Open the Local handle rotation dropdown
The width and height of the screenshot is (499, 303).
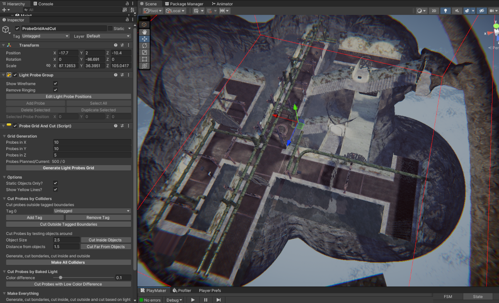click(x=175, y=11)
